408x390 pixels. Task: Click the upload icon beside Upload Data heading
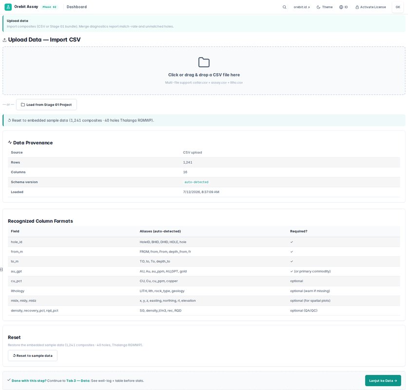click(x=4, y=40)
